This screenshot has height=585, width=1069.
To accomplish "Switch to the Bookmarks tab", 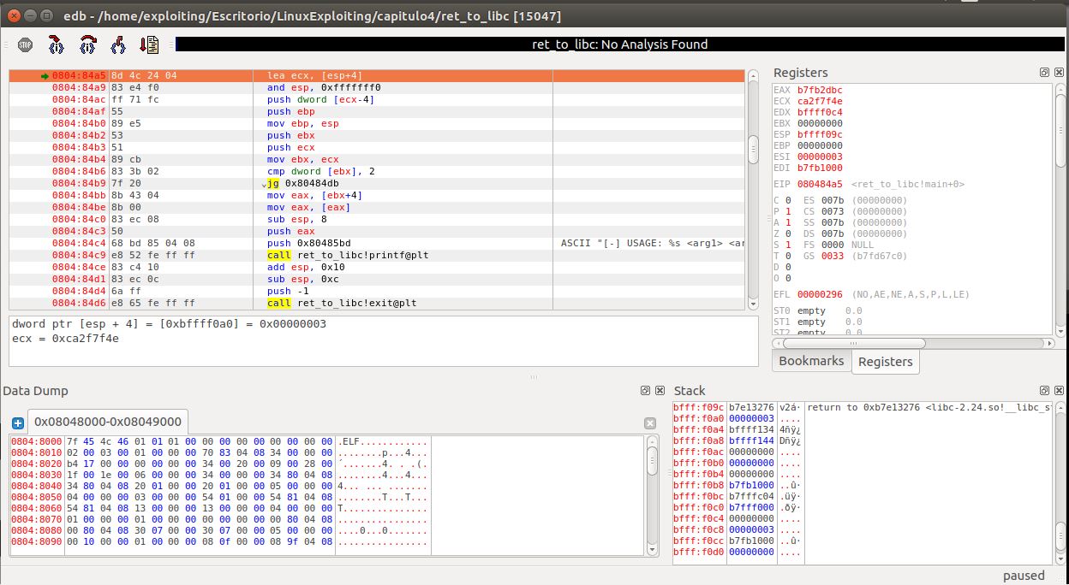I will [811, 361].
